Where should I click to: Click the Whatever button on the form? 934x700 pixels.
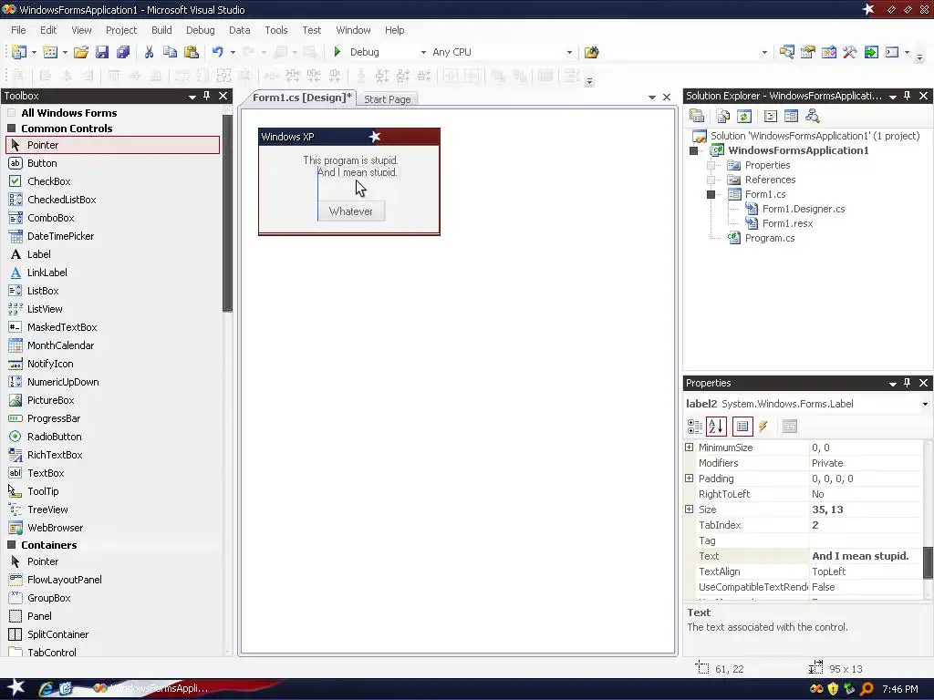351,211
